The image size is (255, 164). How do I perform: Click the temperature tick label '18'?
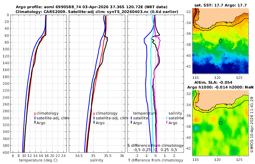pyautogui.click(x=46, y=156)
